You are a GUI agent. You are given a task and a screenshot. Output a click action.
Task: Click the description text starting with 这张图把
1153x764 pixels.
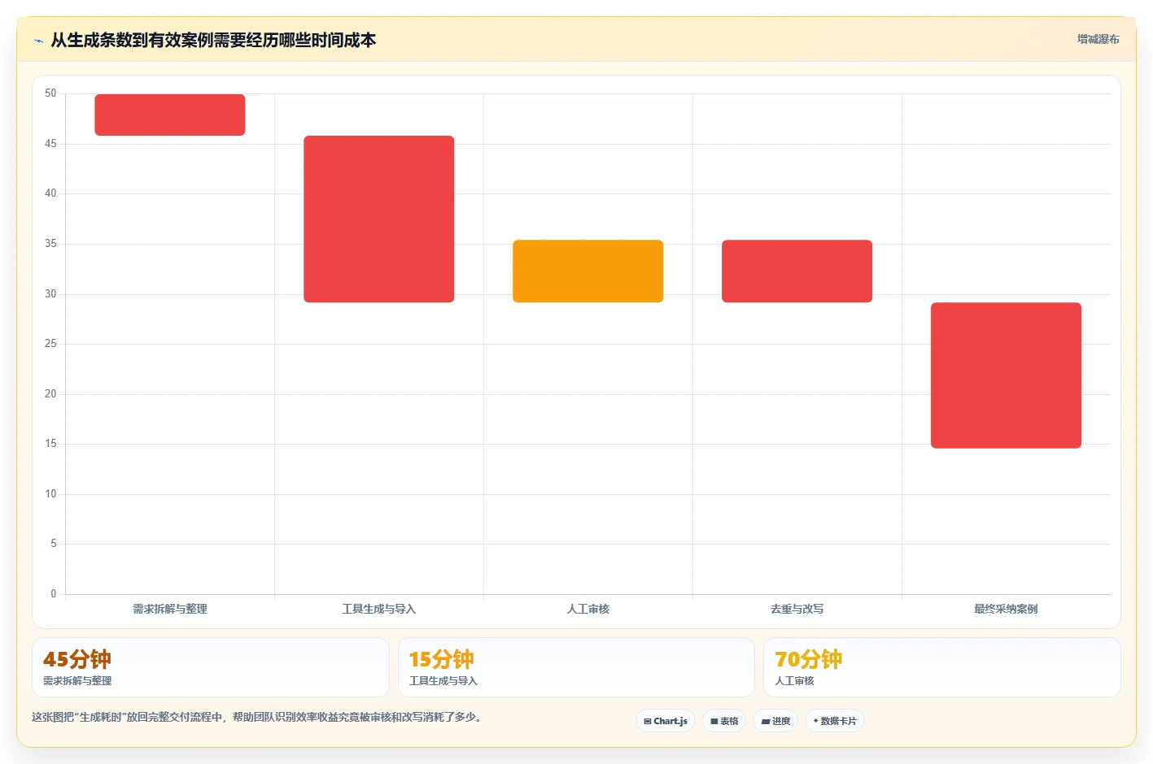tap(257, 717)
